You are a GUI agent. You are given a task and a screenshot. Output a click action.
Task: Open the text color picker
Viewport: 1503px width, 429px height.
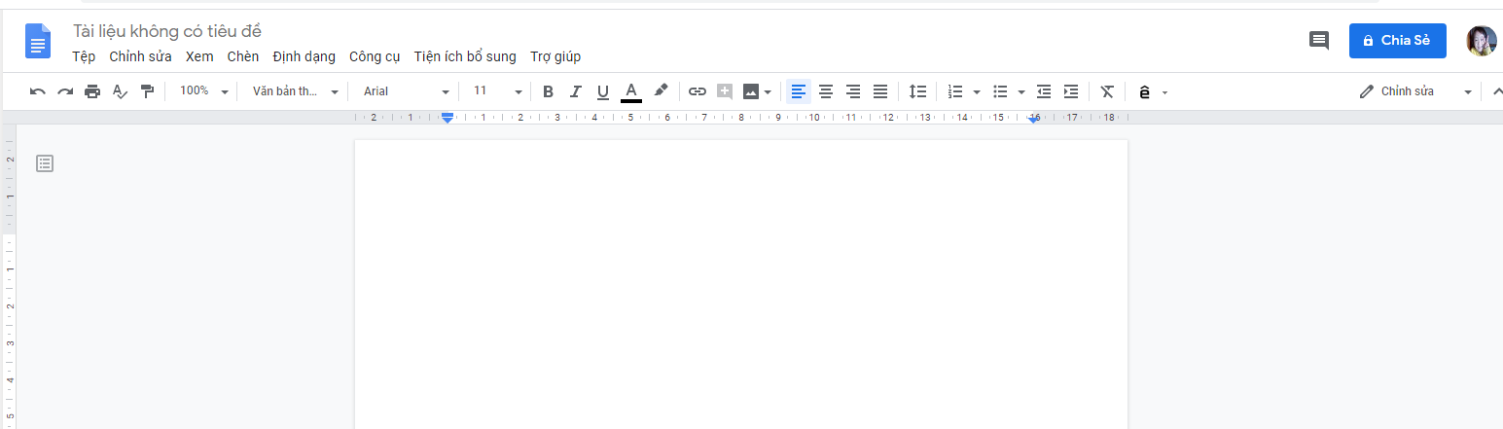630,91
